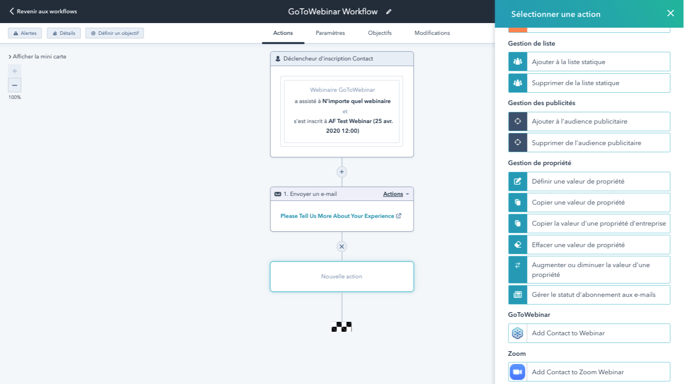Click the zoom in plus button
Viewport: 684px width, 384px height.
tap(14, 71)
